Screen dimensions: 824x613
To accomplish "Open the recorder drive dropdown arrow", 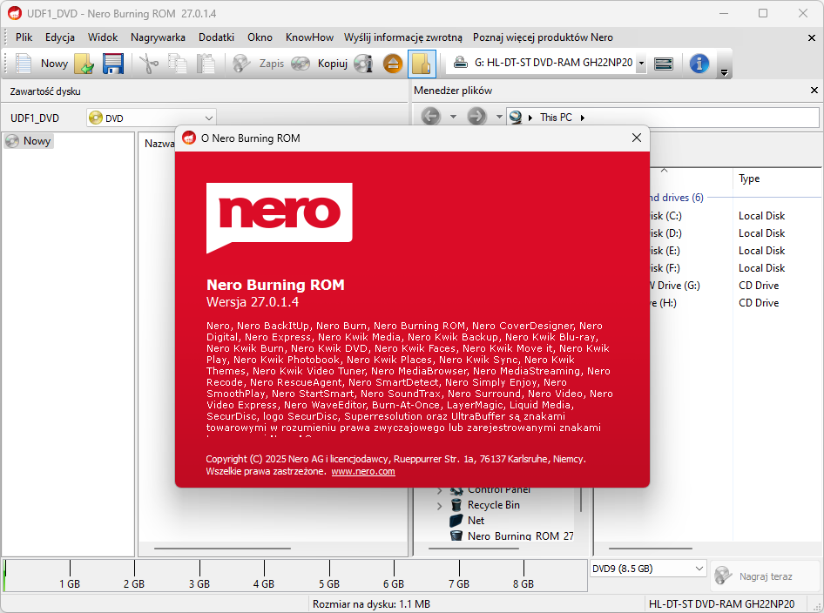I will pos(641,63).
